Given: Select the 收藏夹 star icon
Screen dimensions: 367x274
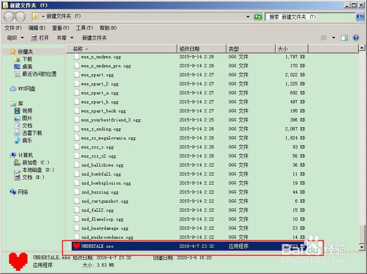Looking at the screenshot, I should coord(13,52).
